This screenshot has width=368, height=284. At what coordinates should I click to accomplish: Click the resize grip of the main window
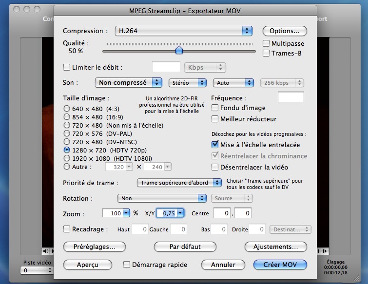(356, 278)
